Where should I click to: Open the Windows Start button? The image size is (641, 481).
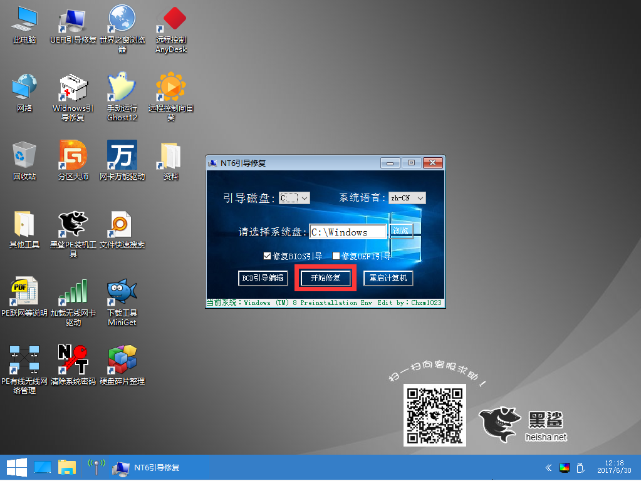(x=17, y=467)
